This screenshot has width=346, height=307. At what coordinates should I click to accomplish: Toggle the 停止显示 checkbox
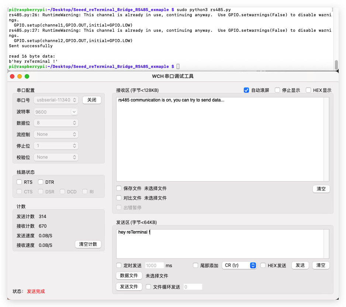click(277, 90)
